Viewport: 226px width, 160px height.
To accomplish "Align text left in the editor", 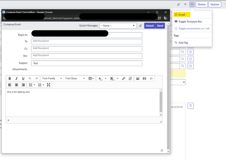I will 10,85.
